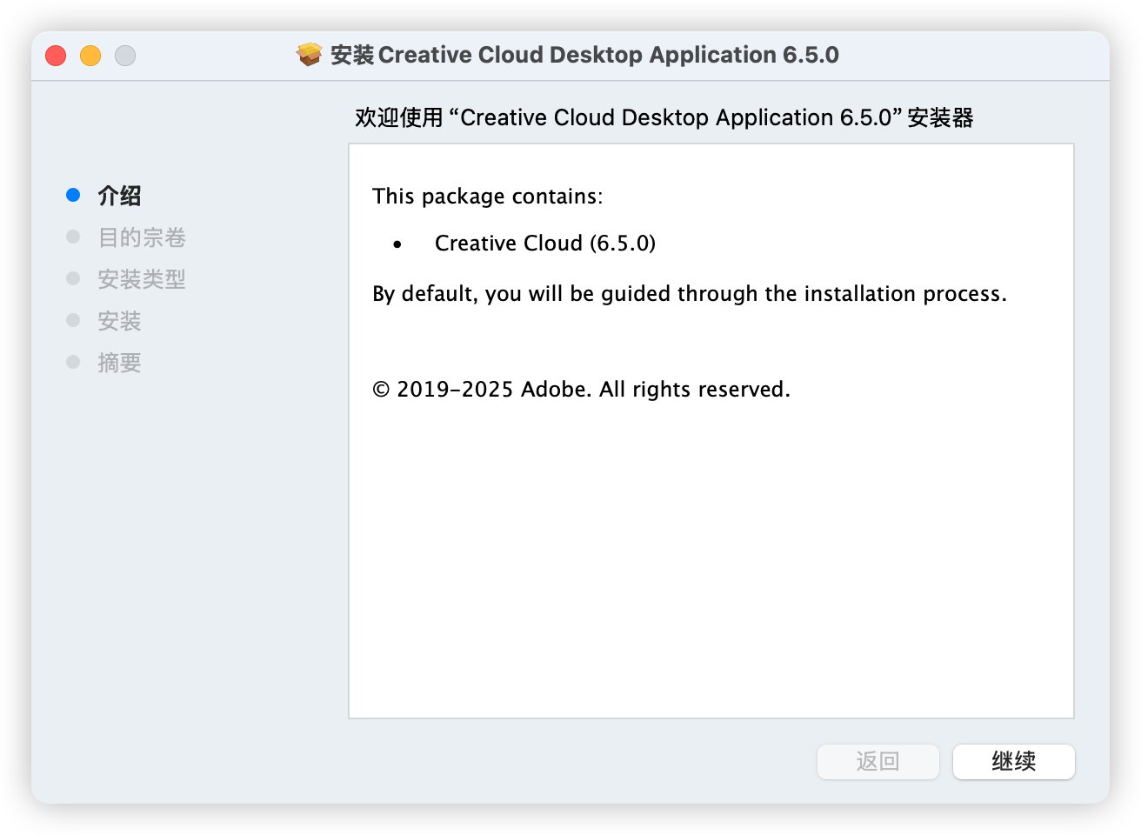Click the "This package contains:" text

pyautogui.click(x=487, y=197)
